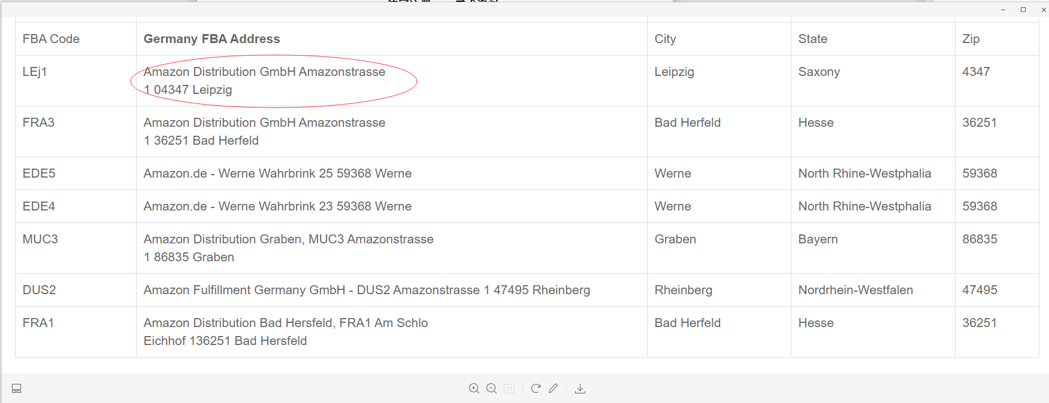
Task: Click the Zip column header
Action: coord(971,39)
